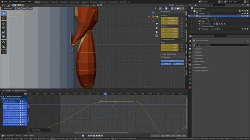
Task: Open the Output properties tab icon
Action: point(190,49)
